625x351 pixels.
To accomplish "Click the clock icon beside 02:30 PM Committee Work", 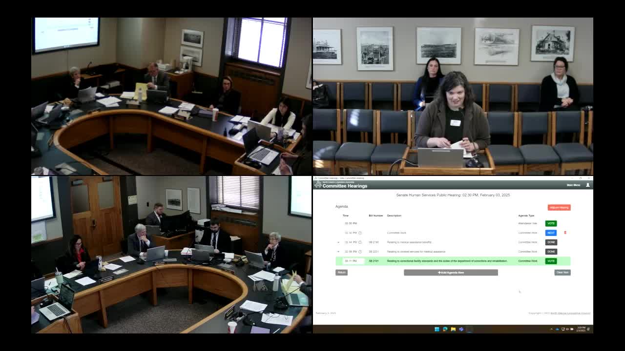I will tap(360, 233).
